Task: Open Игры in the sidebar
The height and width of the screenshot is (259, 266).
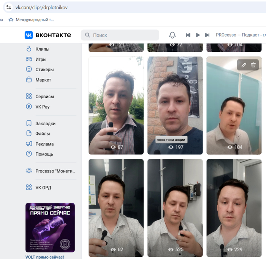Action: [41, 59]
